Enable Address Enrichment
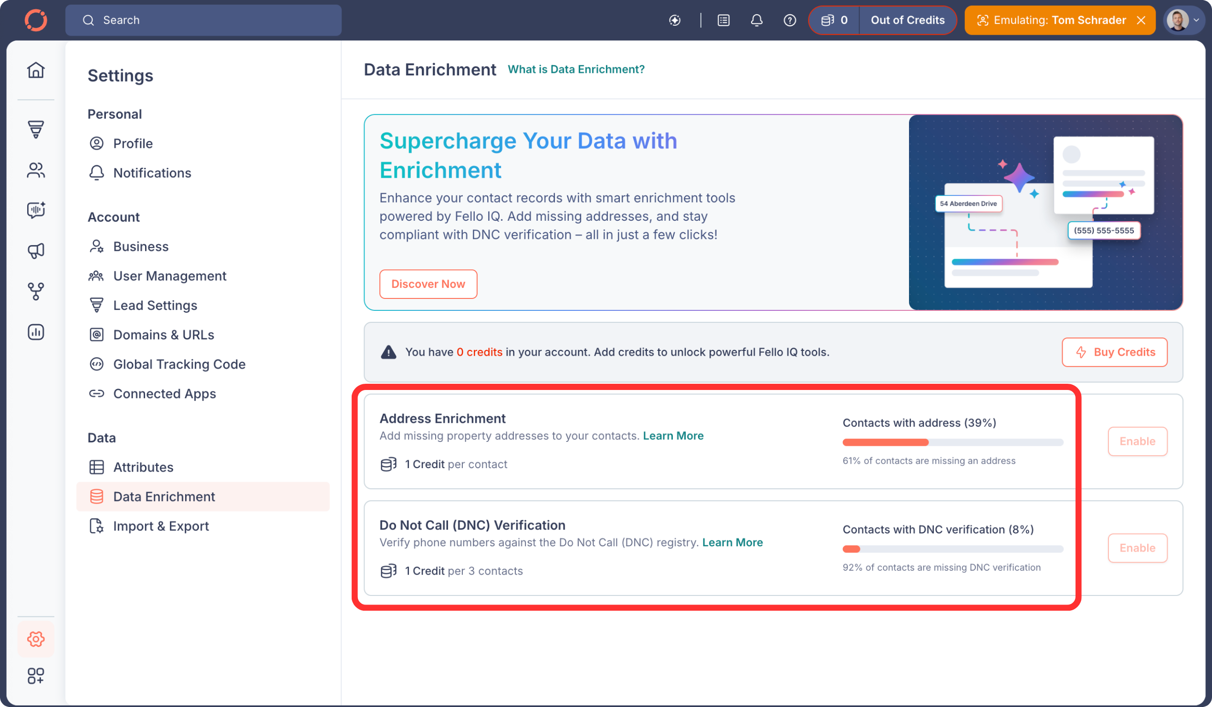The height and width of the screenshot is (707, 1212). (x=1138, y=441)
